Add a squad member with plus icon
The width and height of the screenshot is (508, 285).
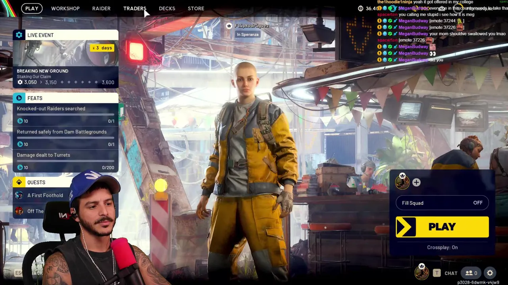point(416,182)
